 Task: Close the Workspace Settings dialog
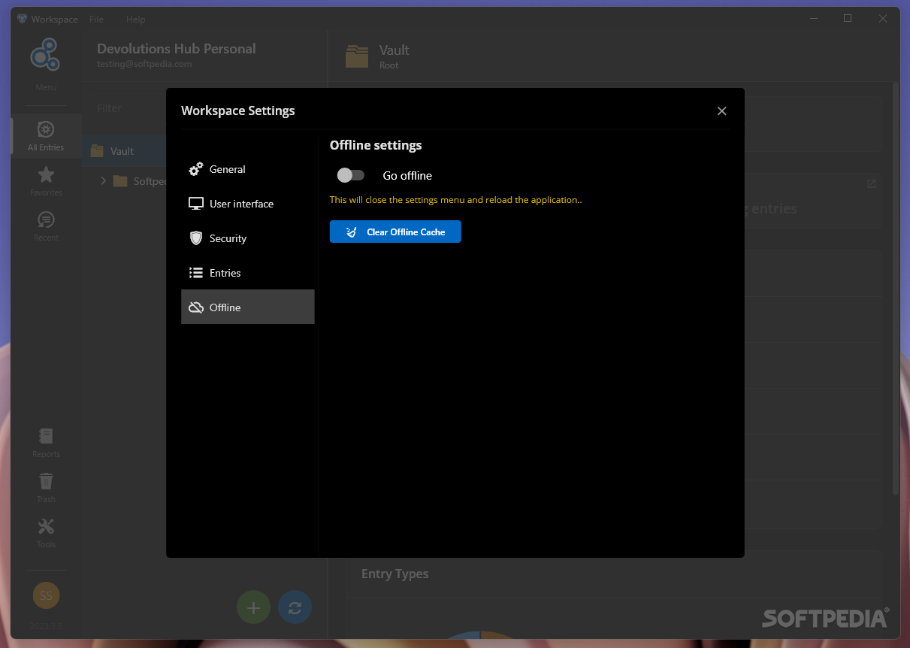coord(721,111)
